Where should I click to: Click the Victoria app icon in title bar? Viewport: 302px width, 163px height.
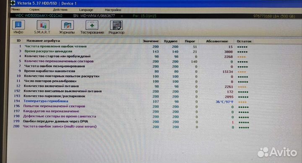[13, 3]
